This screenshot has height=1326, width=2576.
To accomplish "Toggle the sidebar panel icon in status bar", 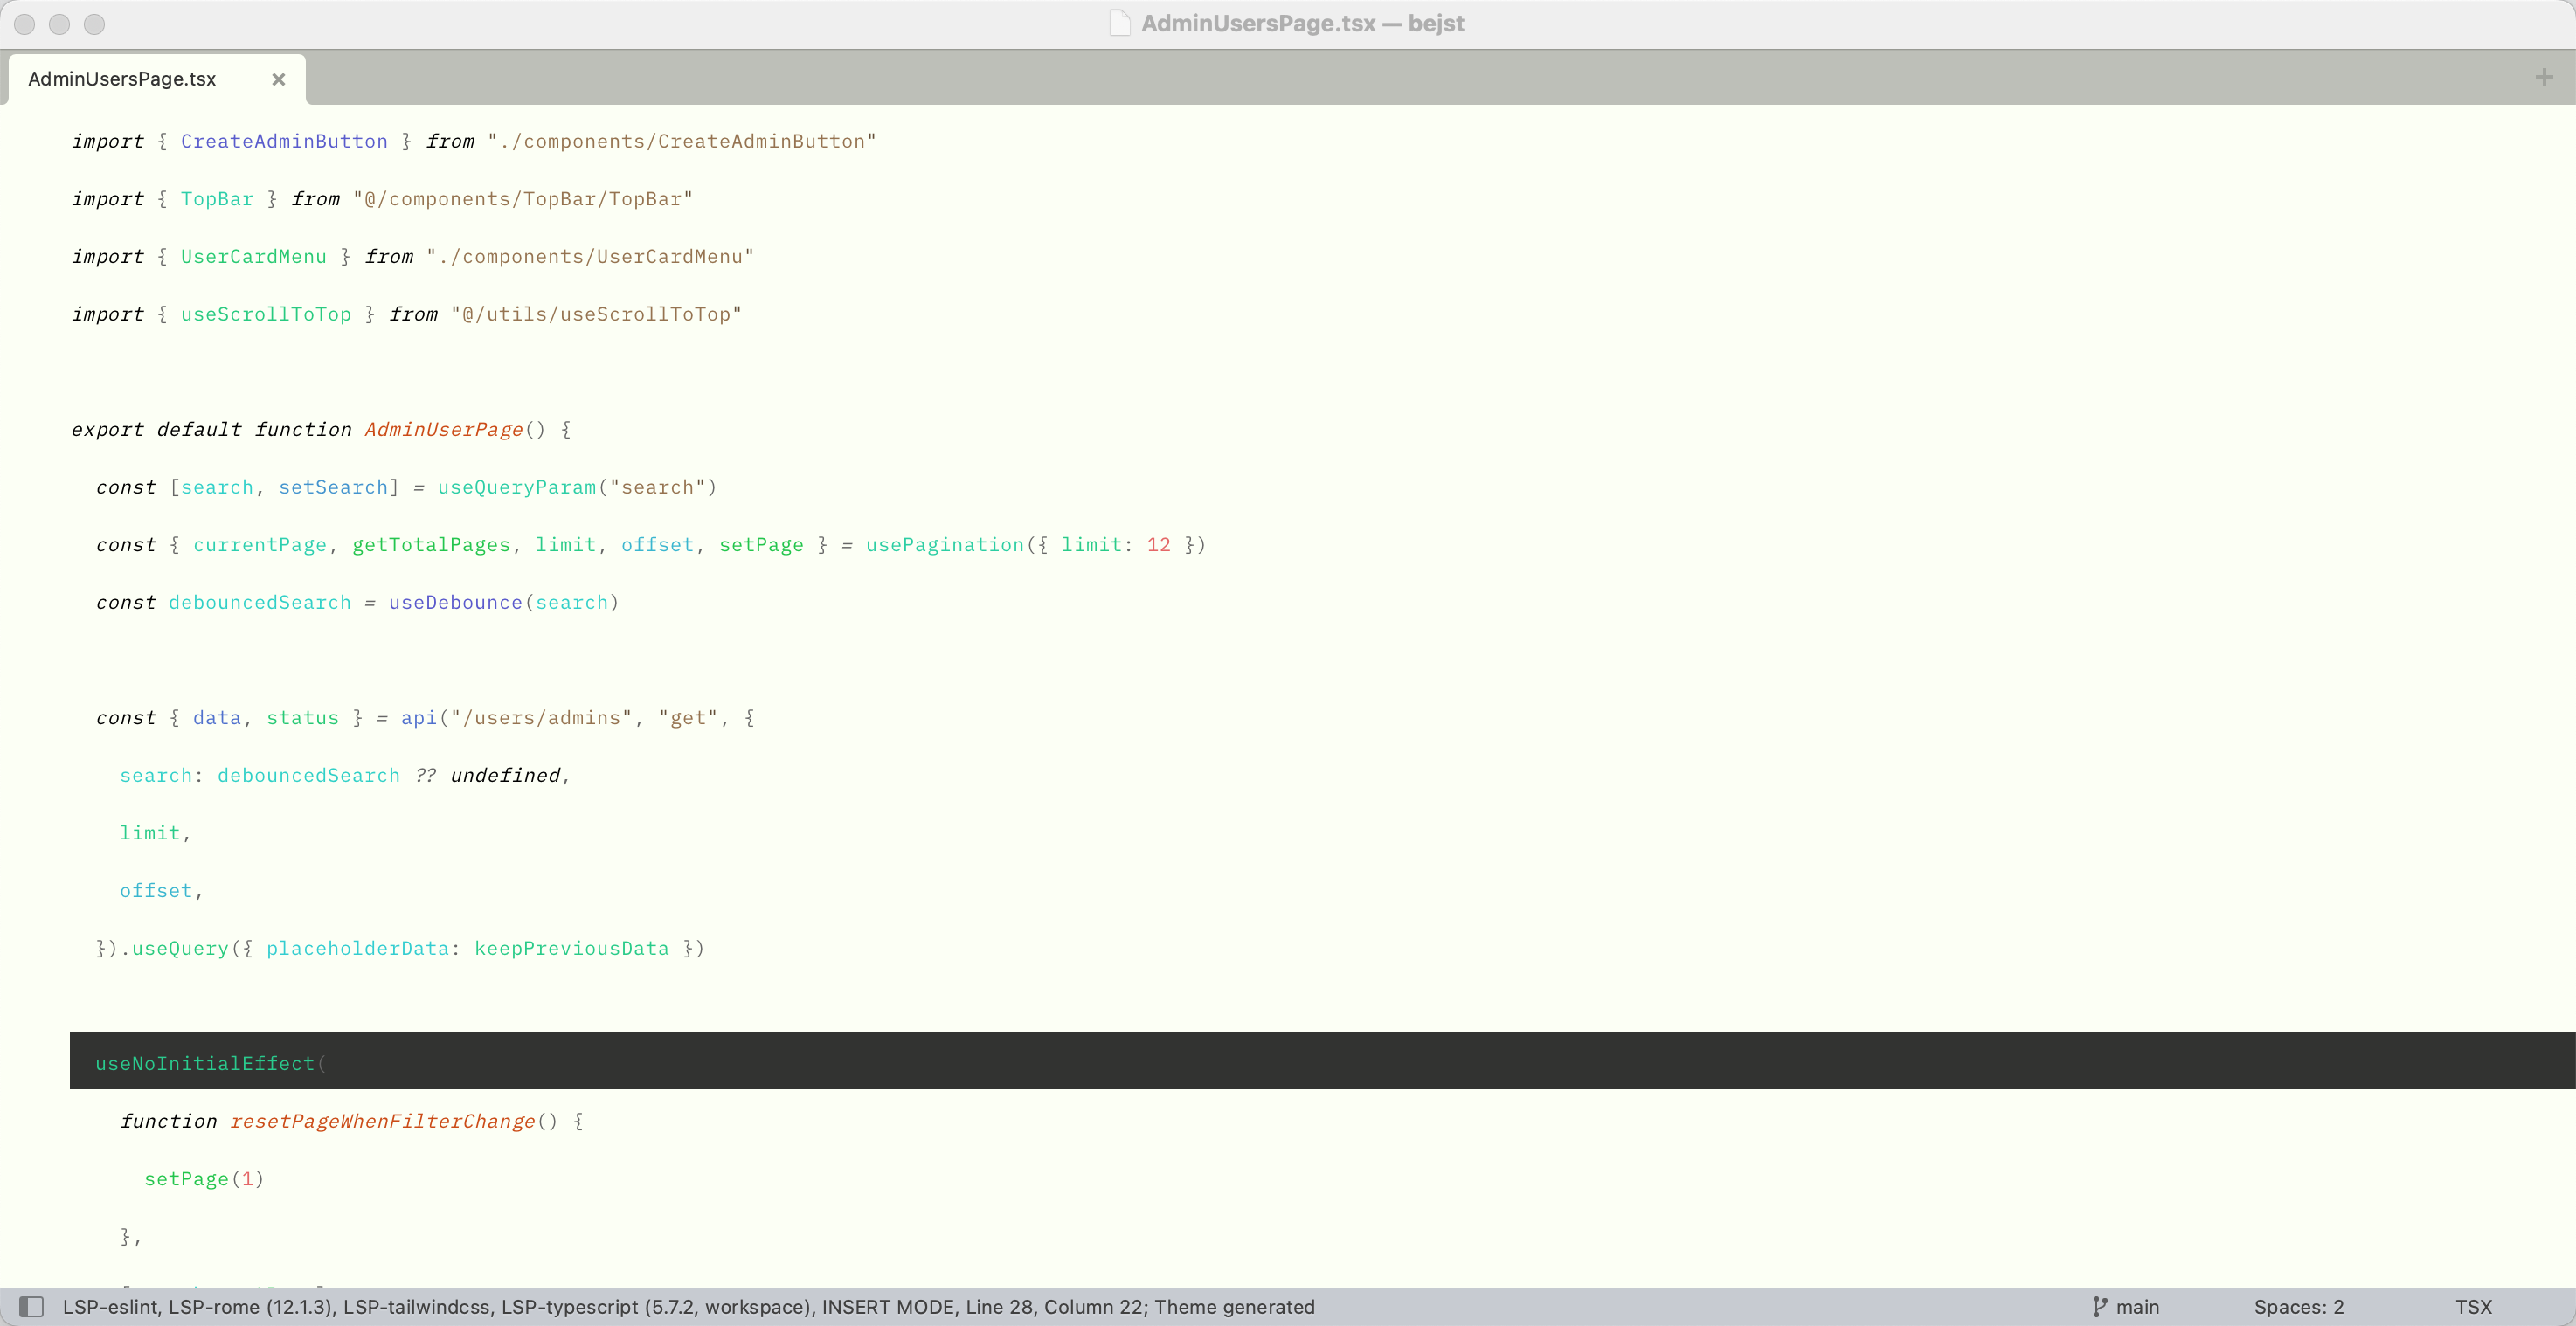I will pos(32,1307).
